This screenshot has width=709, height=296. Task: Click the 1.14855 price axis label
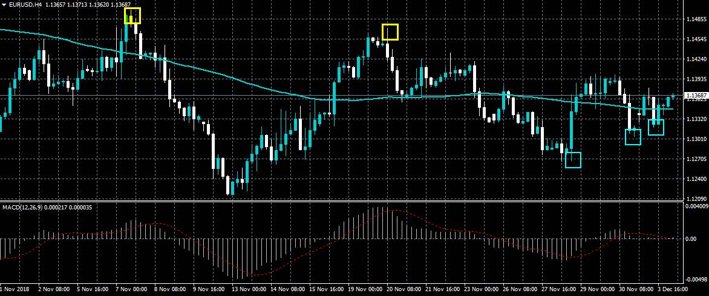696,19
